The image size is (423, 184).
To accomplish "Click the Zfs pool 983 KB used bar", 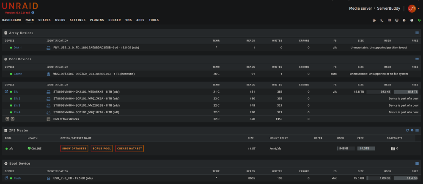I will point(379,92).
